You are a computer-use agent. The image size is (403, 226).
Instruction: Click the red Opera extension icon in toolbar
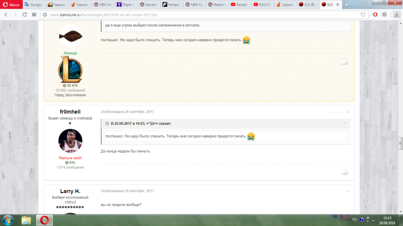[x=375, y=14]
